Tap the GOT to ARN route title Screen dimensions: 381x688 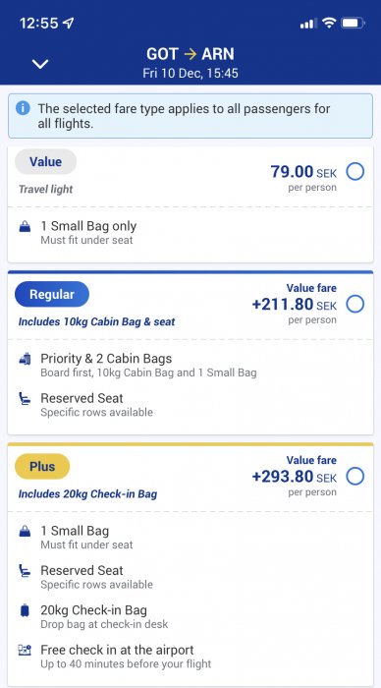(x=190, y=54)
